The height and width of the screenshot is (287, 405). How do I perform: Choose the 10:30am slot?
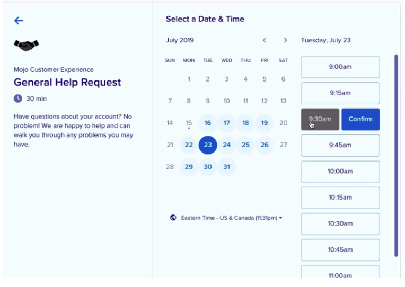pyautogui.click(x=340, y=223)
